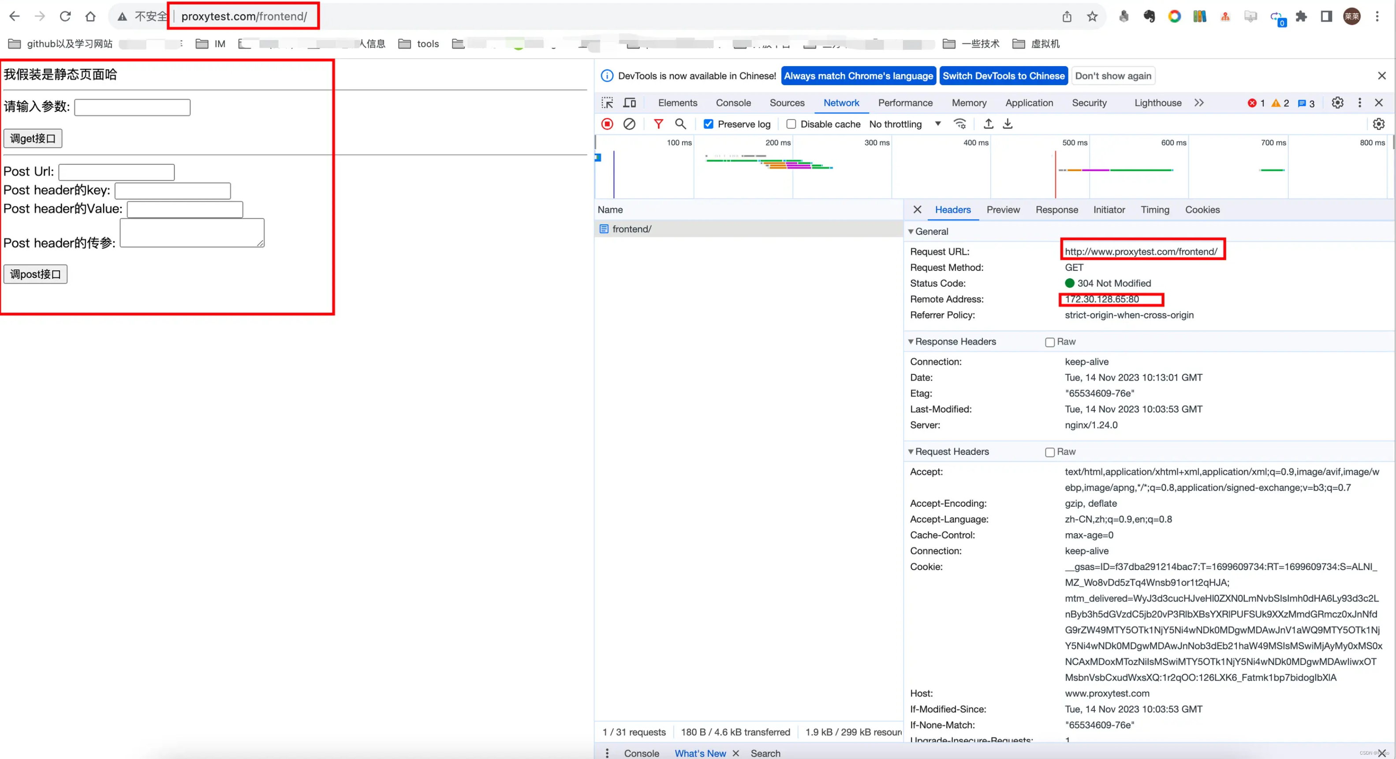Toggle the Preserve log checkbox
1396x759 pixels.
pos(708,124)
